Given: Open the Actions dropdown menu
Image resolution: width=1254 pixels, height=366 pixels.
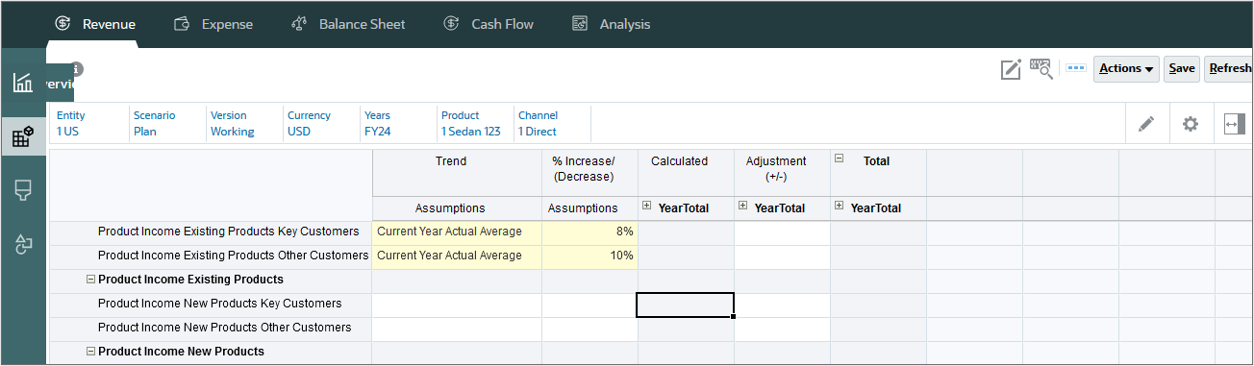Looking at the screenshot, I should click(x=1126, y=68).
